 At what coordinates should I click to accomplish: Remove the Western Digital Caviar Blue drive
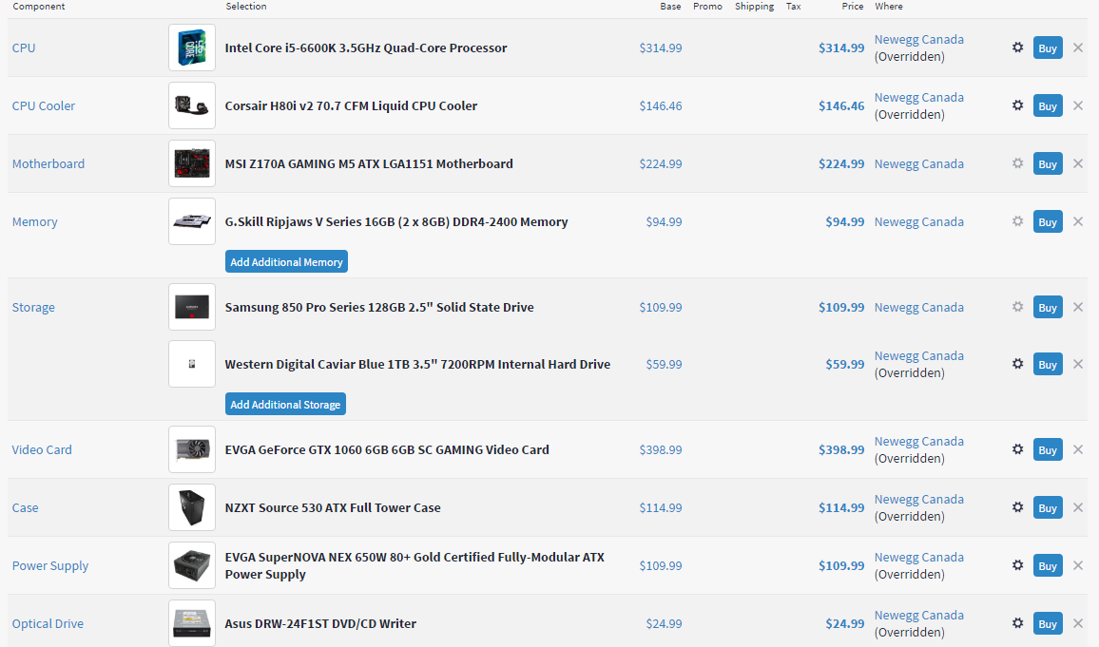tap(1078, 364)
